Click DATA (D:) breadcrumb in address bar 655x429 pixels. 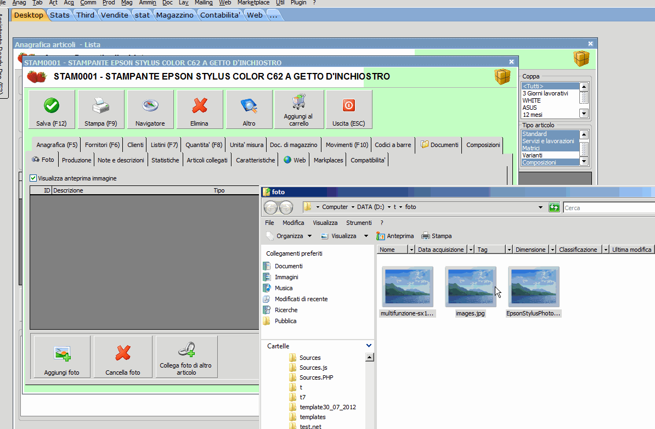[370, 207]
